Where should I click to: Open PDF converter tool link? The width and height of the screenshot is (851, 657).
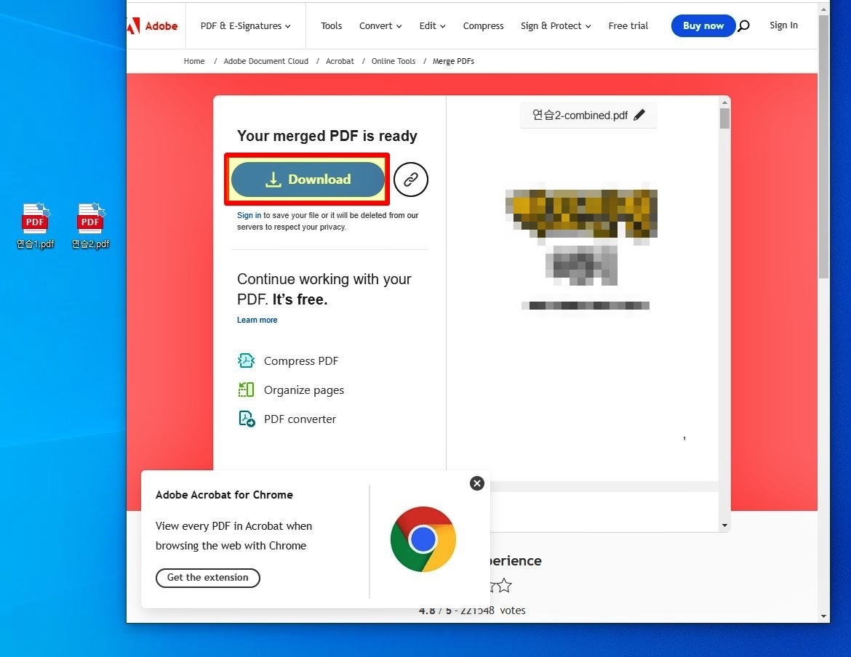click(x=300, y=419)
